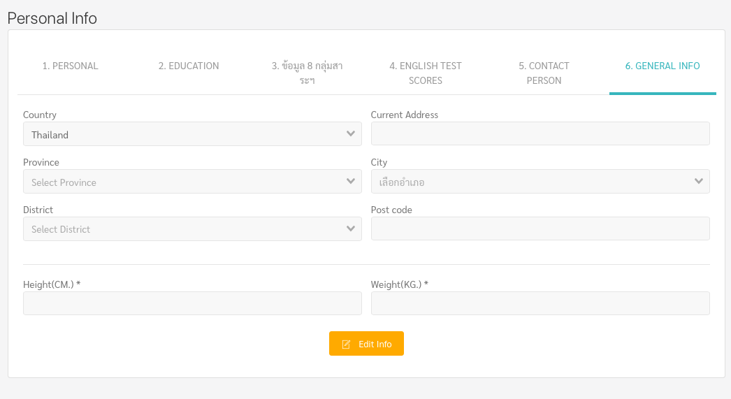Open the 5. CONTACT PERSON tab
The height and width of the screenshot is (399, 731).
coord(544,73)
